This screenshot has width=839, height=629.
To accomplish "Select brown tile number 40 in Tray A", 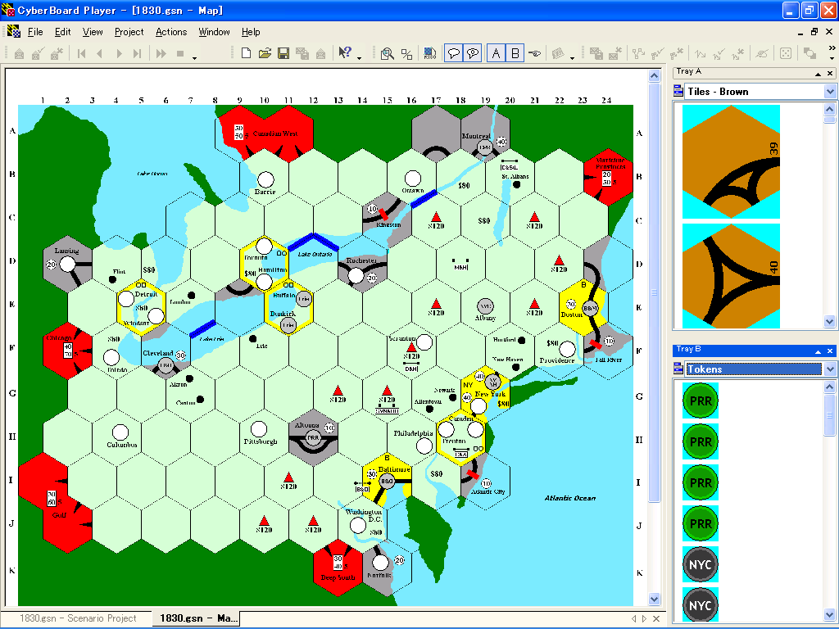I will coord(731,276).
